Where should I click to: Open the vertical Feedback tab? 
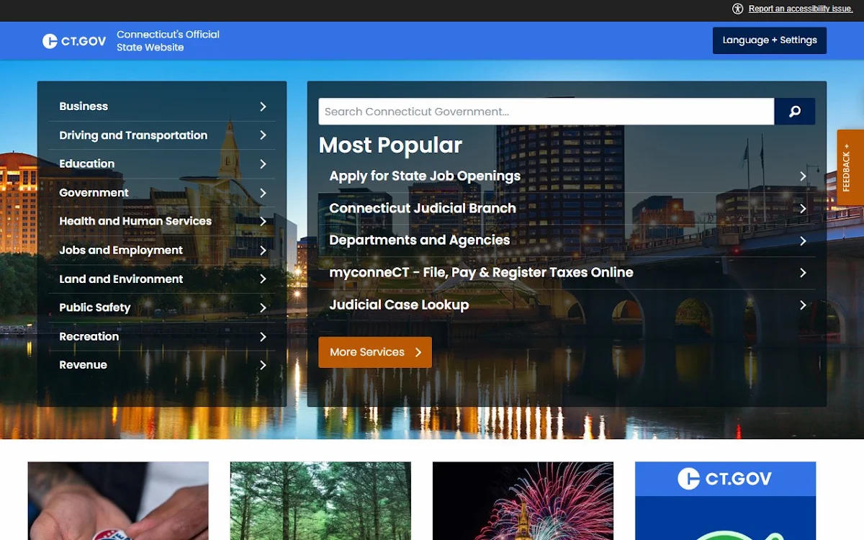click(850, 167)
